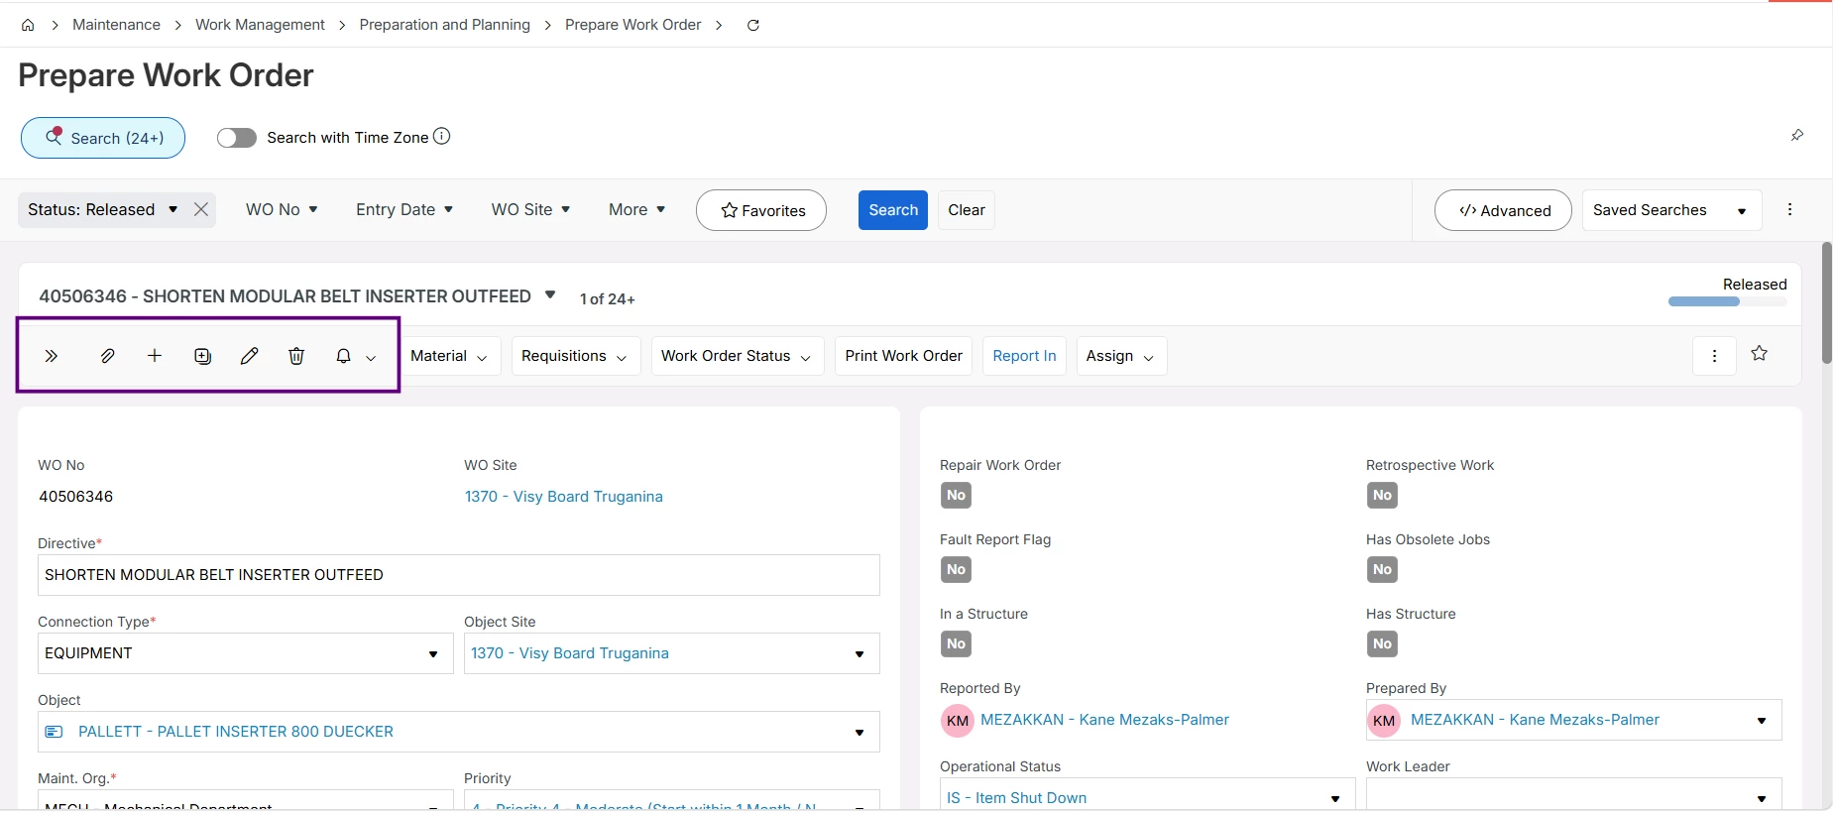This screenshot has height=813, width=1836.
Task: Open WO Site link 1370 - Visy Board Truganina
Action: [563, 497]
